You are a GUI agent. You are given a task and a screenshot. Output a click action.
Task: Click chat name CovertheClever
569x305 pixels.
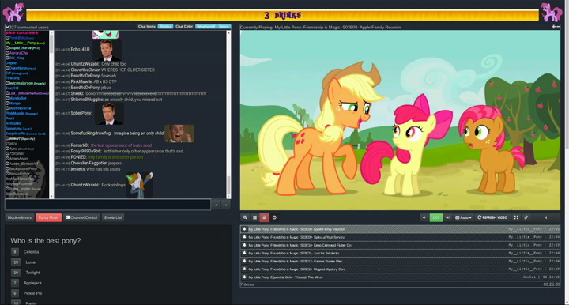tap(85, 70)
